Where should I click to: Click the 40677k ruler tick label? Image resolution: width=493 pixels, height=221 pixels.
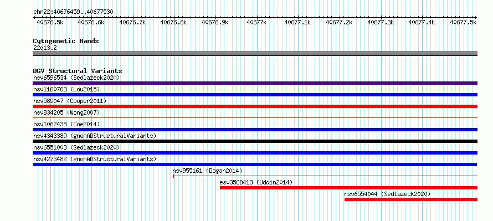tap(256, 22)
